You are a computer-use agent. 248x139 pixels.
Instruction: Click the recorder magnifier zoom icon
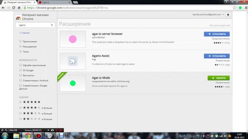point(6,130)
